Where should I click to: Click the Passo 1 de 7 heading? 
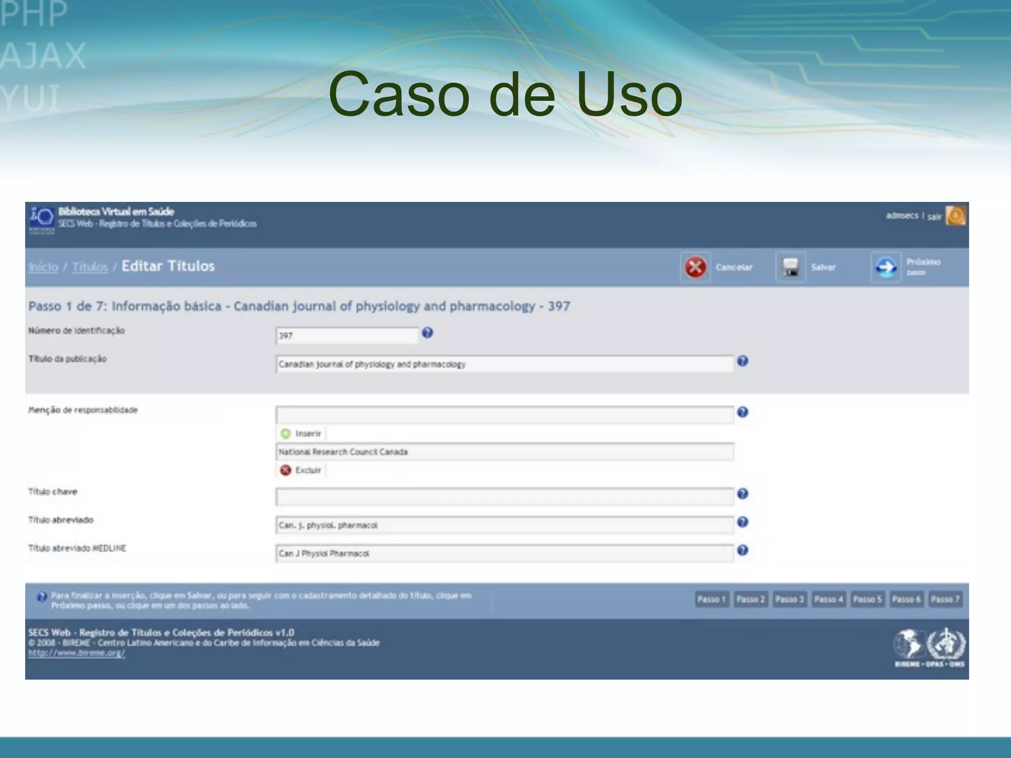click(299, 306)
